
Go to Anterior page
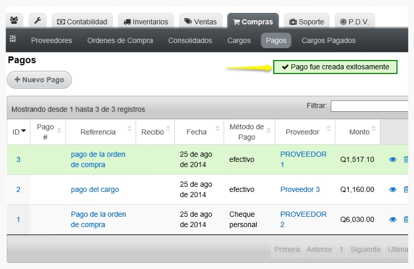click(319, 249)
